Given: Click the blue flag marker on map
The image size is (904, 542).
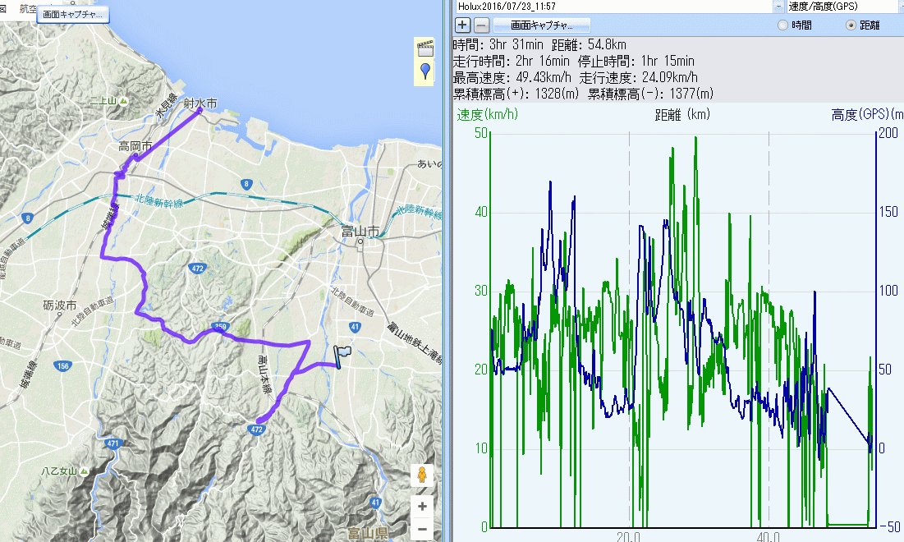Looking at the screenshot, I should tap(341, 355).
